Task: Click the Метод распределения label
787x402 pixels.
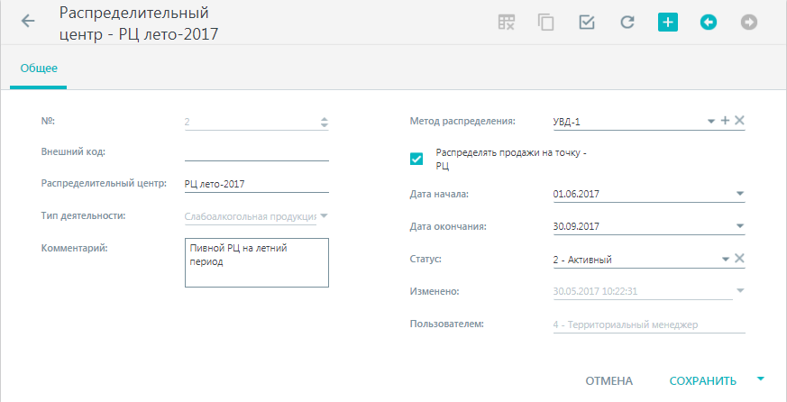Action: 462,121
